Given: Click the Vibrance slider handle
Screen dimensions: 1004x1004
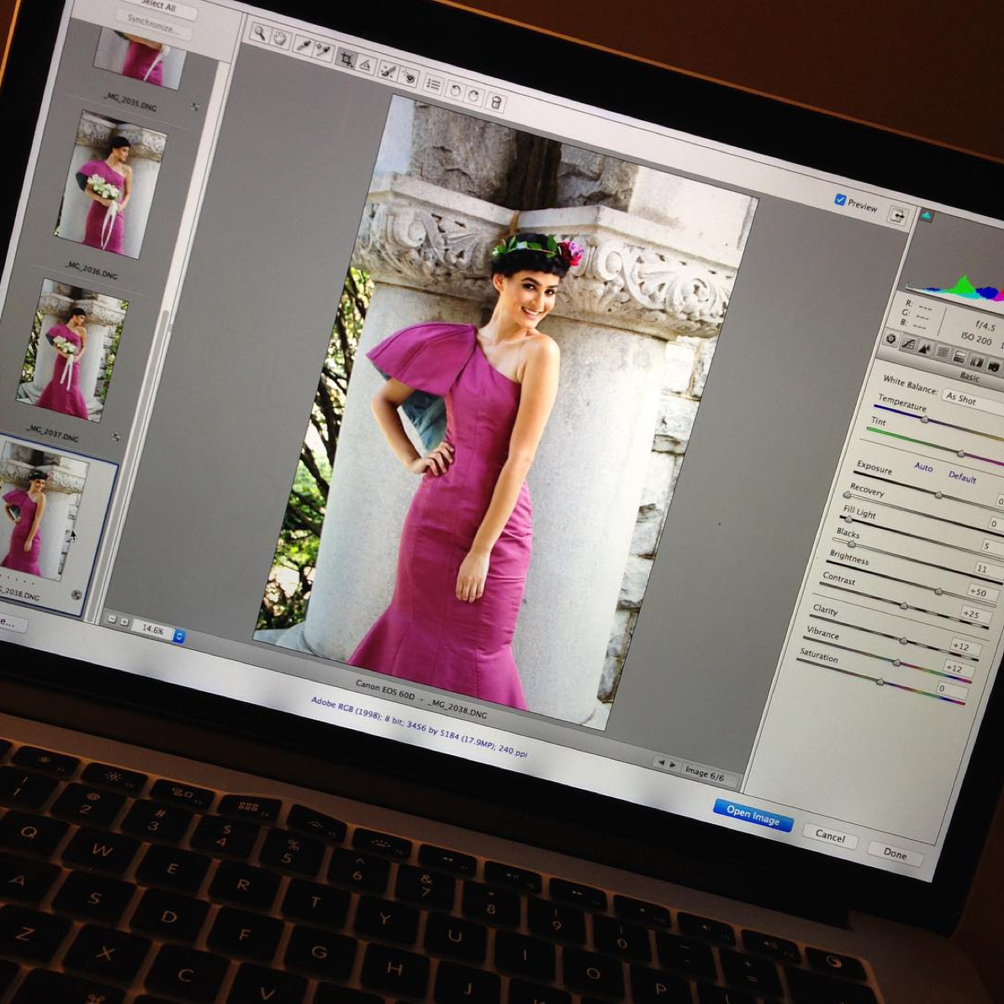Looking at the screenshot, I should click(896, 663).
